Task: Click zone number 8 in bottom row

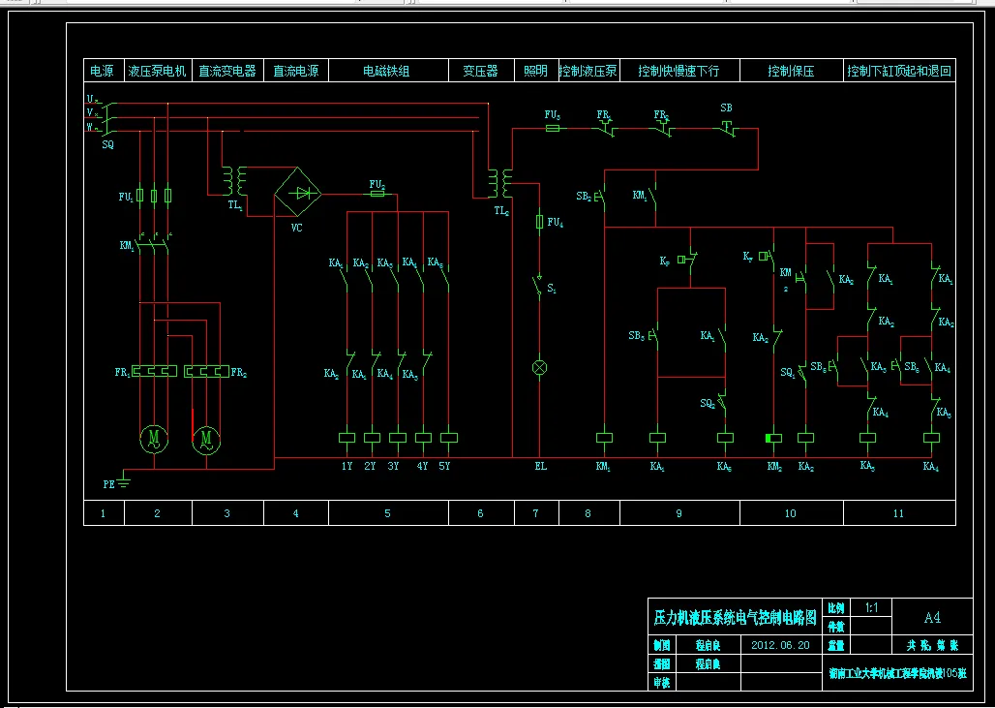Action: [x=588, y=513]
